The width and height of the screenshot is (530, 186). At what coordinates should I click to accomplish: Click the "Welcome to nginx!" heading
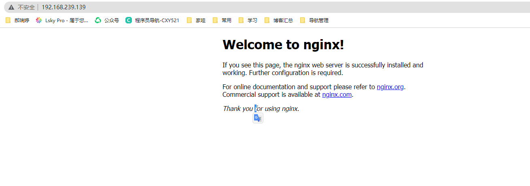283,45
